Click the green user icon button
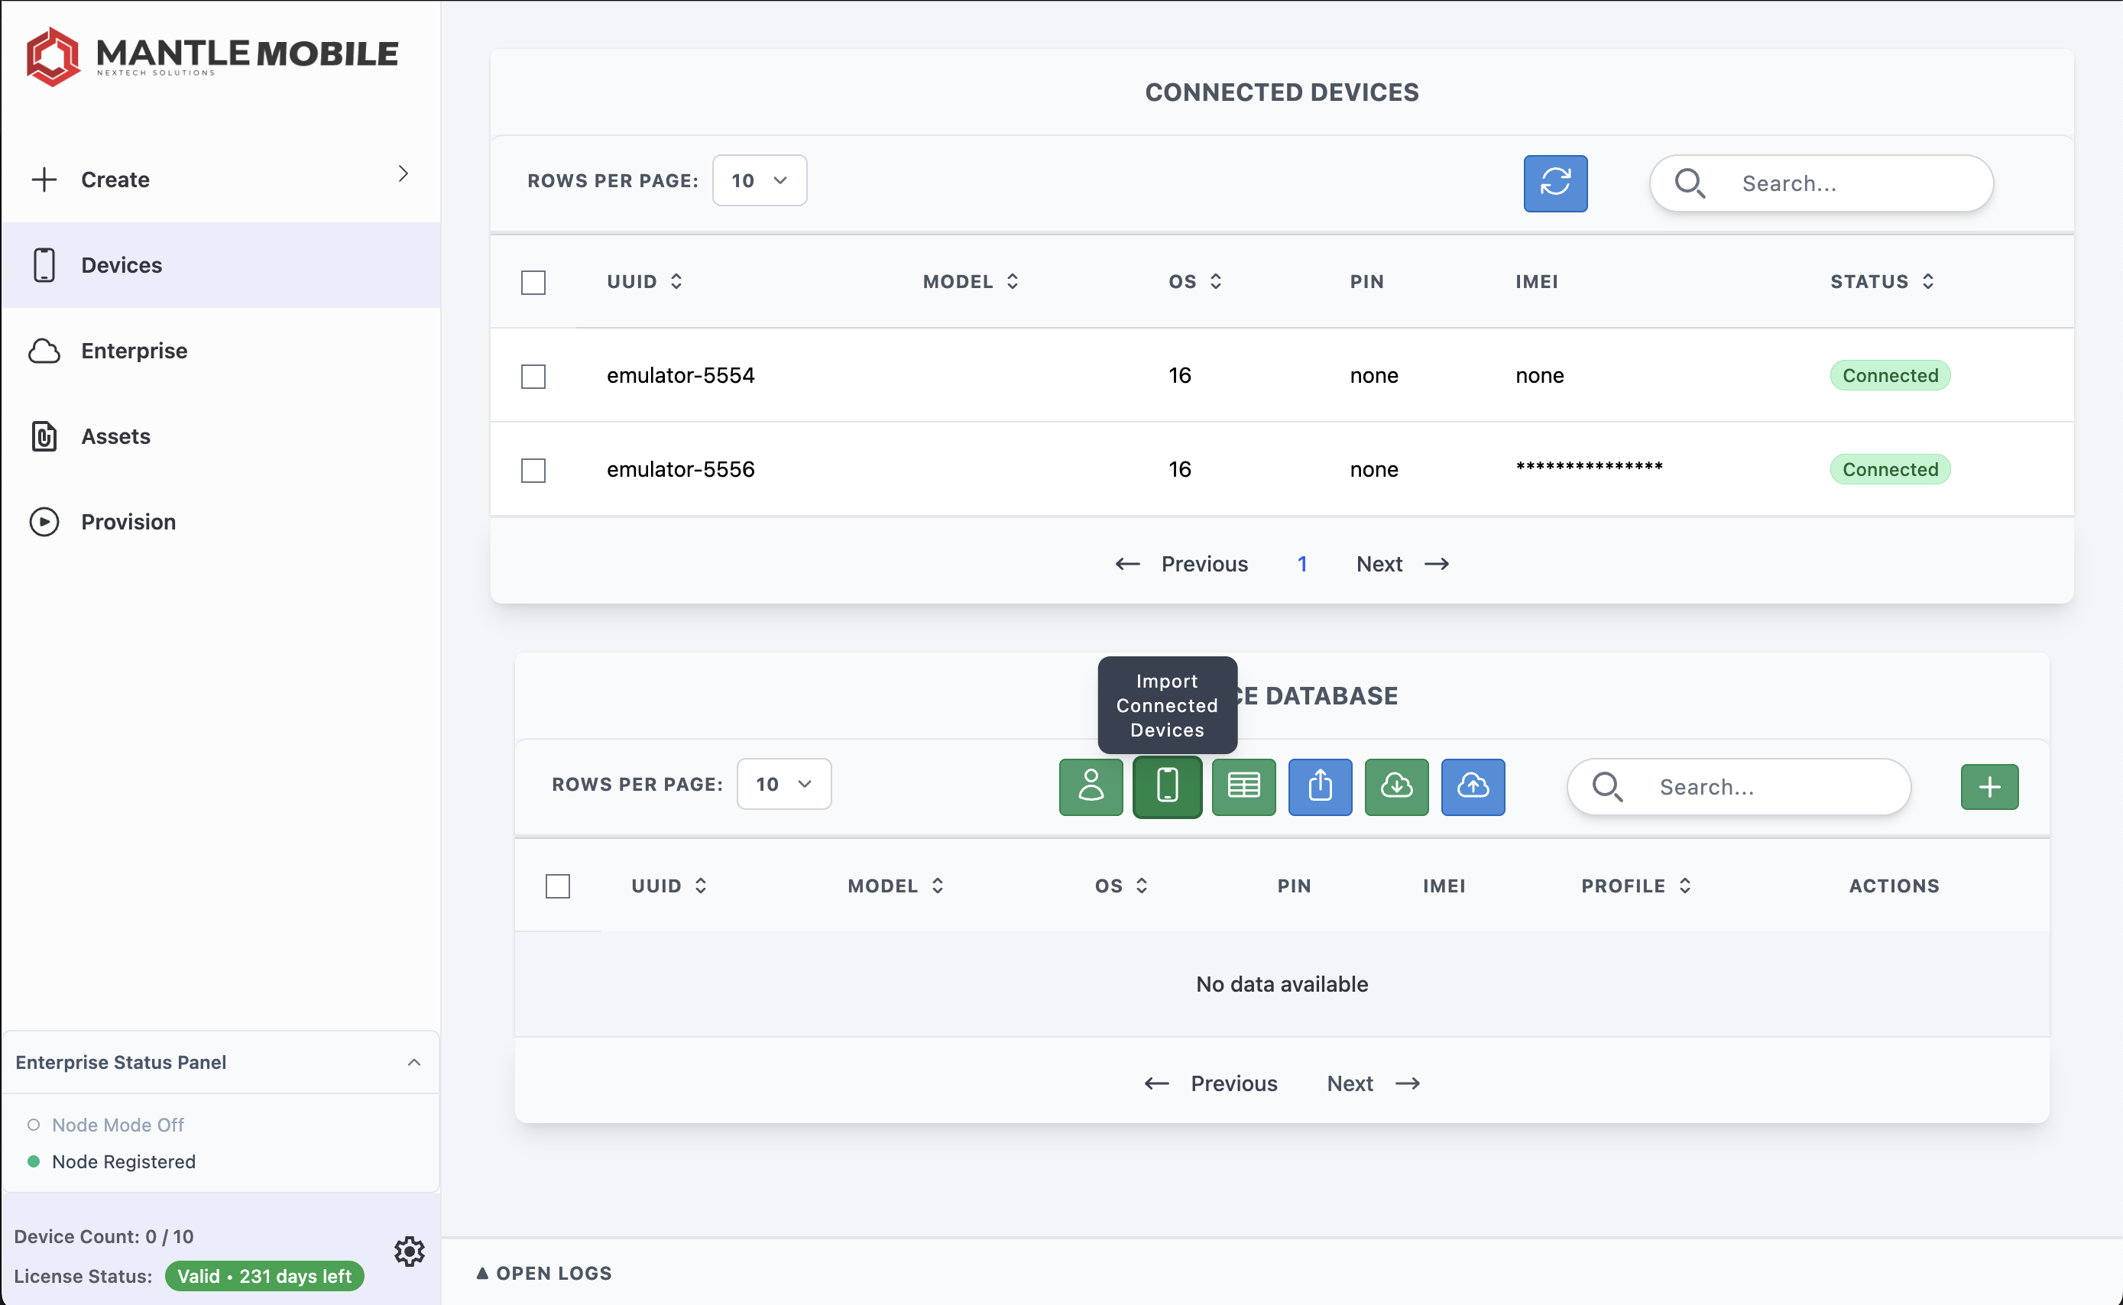This screenshot has height=1305, width=2123. click(x=1091, y=786)
